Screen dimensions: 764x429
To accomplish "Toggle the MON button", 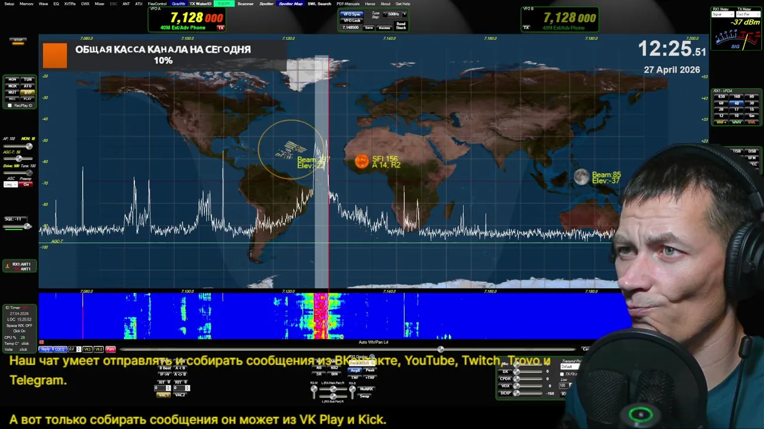I will 13,79.
